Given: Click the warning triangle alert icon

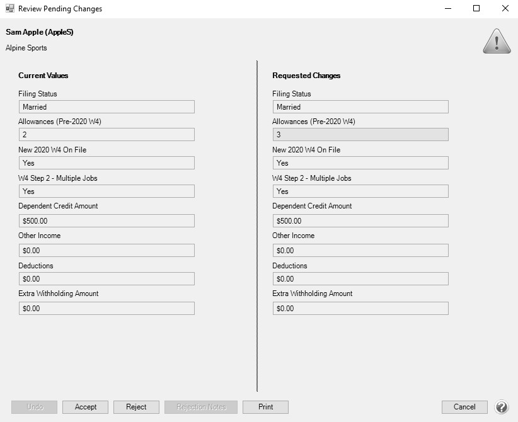Looking at the screenshot, I should pos(497,42).
